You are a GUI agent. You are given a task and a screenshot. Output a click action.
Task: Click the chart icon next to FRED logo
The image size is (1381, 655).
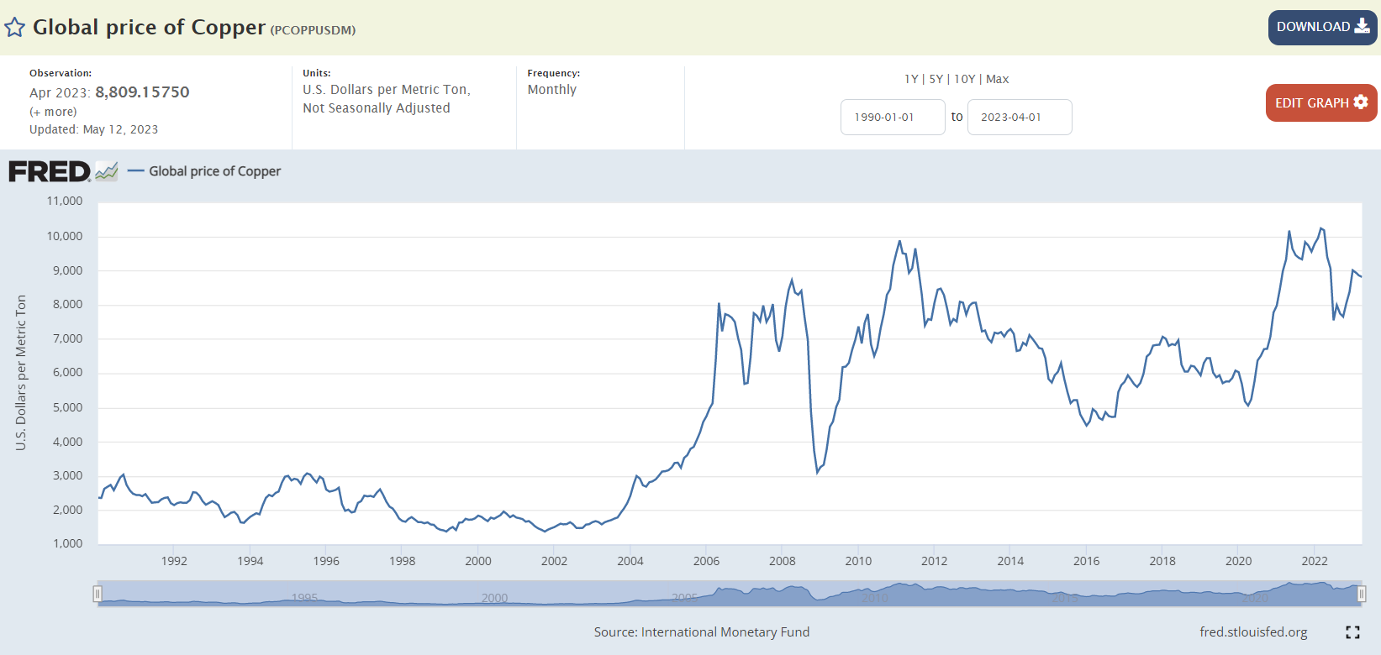coord(107,171)
